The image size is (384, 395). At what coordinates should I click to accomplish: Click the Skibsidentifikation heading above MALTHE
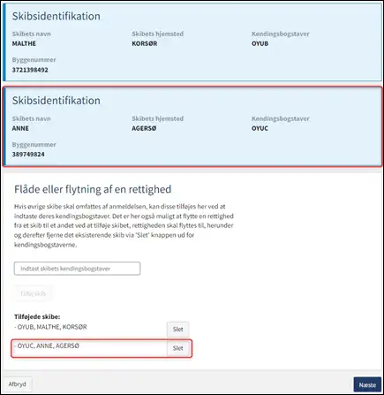pyautogui.click(x=56, y=16)
